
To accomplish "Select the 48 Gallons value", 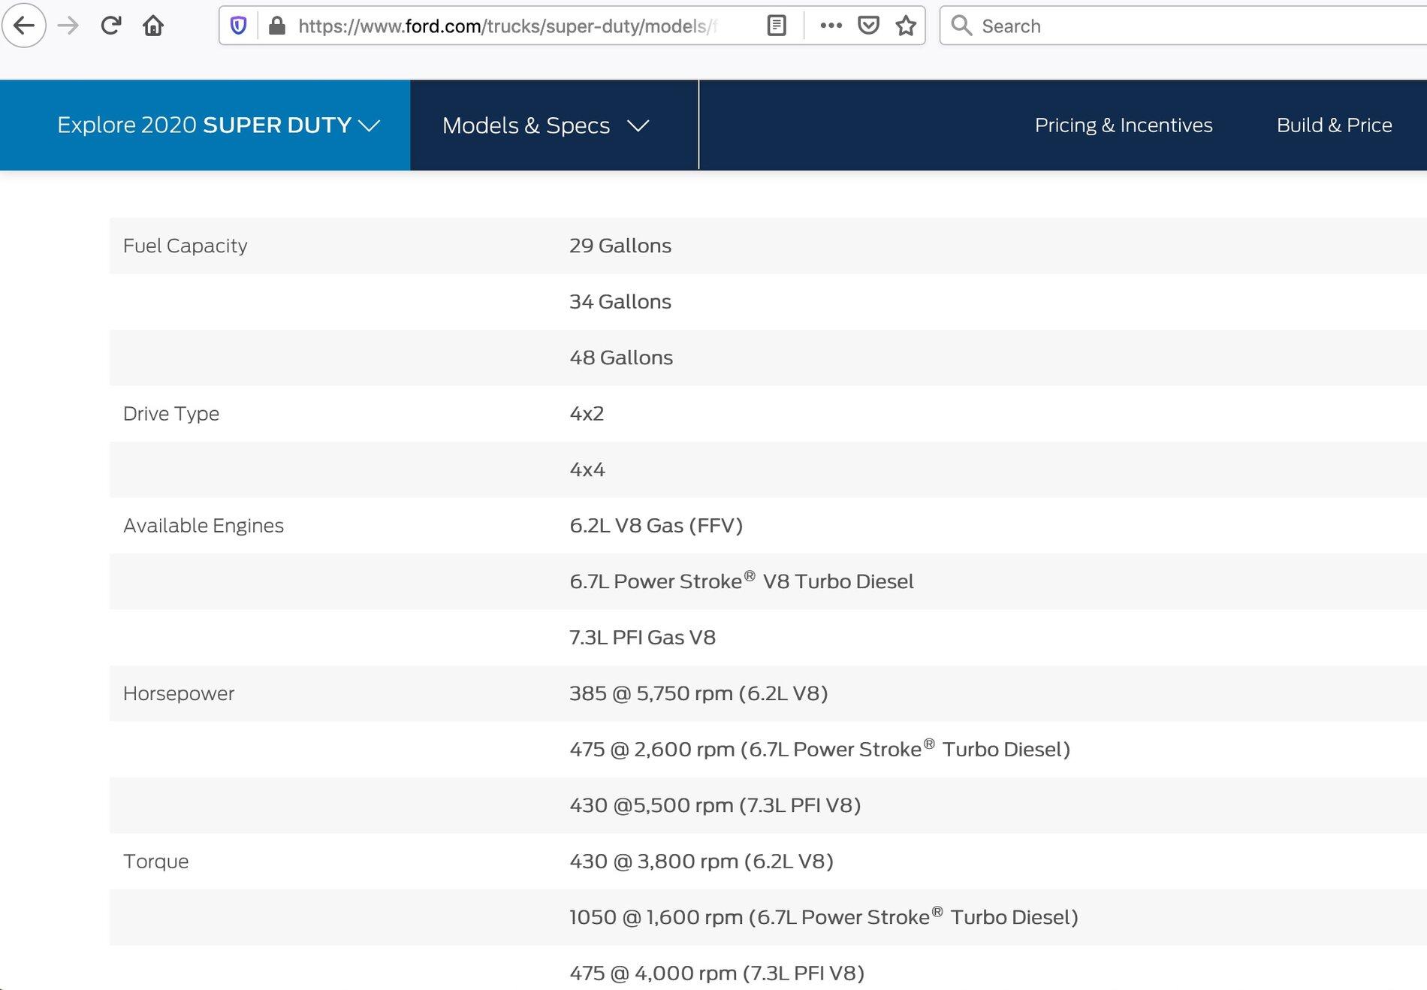I will coord(621,358).
